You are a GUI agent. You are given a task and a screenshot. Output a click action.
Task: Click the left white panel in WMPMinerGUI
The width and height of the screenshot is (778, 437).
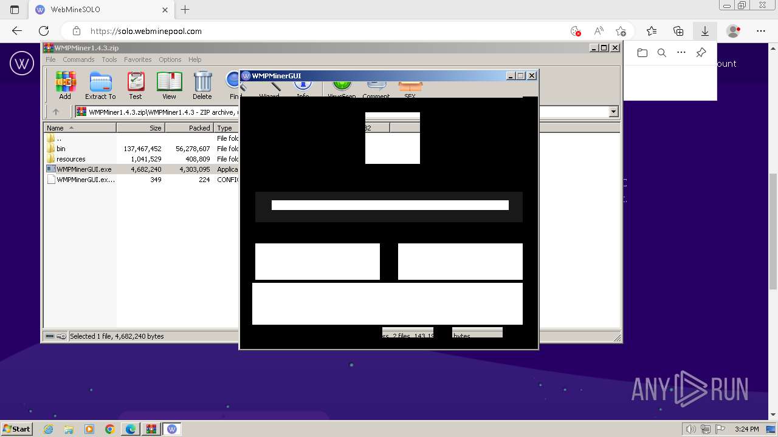[317, 262]
